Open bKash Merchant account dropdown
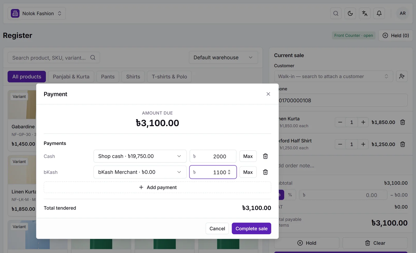Viewport: 416px width, 253px height. 140,172
